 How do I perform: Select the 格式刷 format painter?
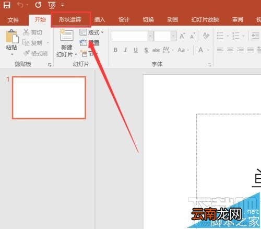tap(35, 53)
